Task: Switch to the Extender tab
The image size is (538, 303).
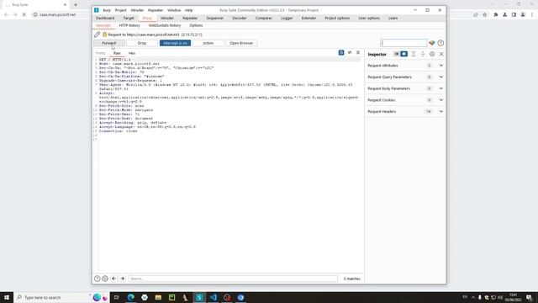Action: coord(309,18)
